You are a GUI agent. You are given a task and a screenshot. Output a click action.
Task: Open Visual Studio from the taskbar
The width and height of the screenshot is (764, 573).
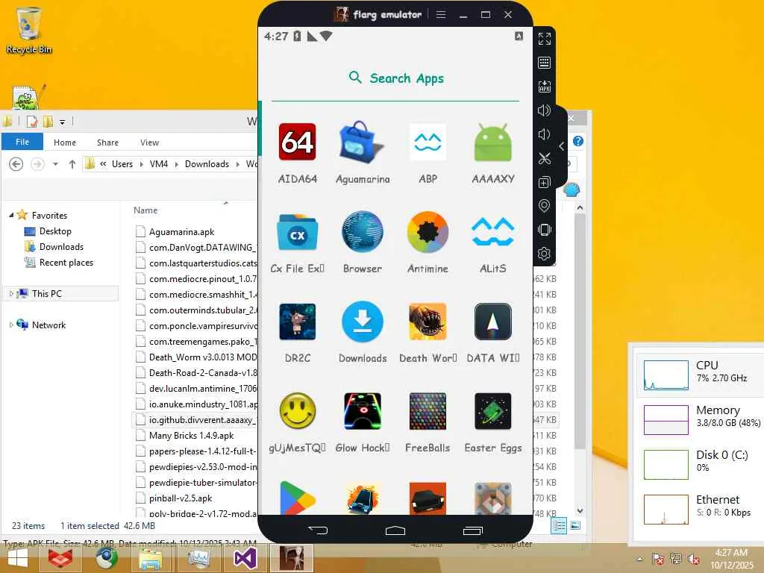pyautogui.click(x=245, y=558)
